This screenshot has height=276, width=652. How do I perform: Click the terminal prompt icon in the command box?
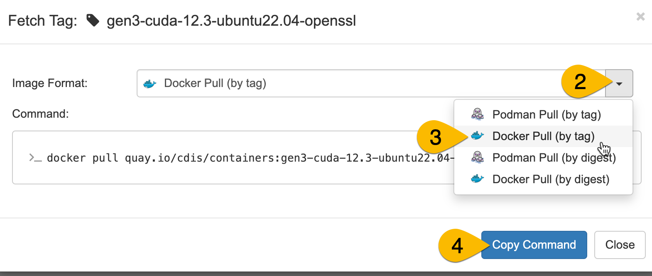35,158
